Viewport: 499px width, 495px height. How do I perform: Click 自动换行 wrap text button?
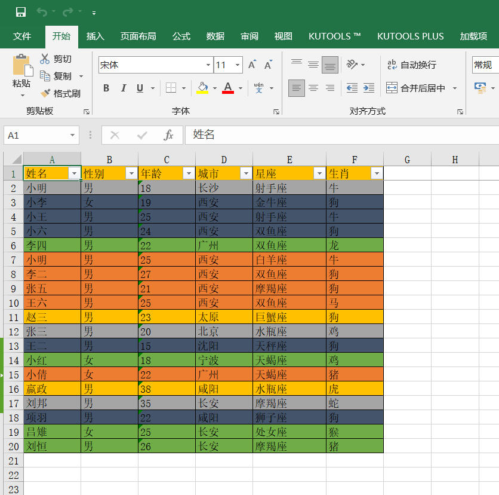411,65
